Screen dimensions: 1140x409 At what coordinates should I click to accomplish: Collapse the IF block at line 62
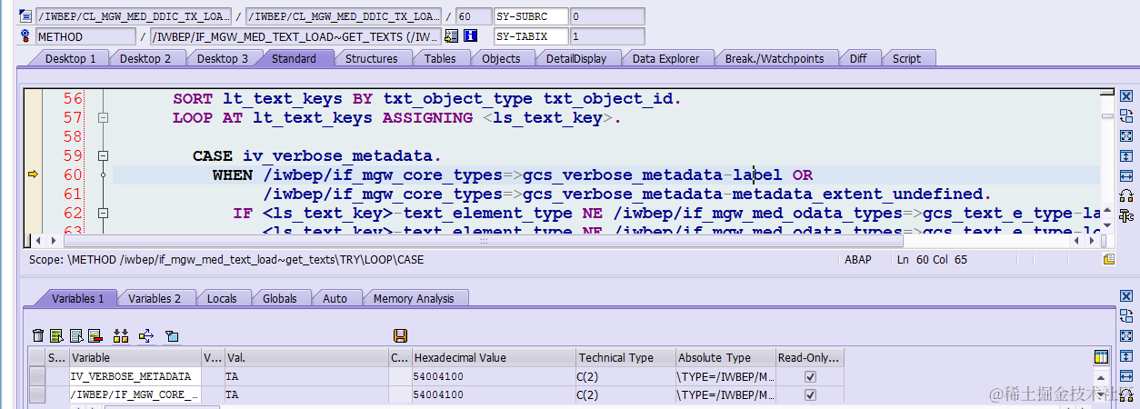[103, 214]
